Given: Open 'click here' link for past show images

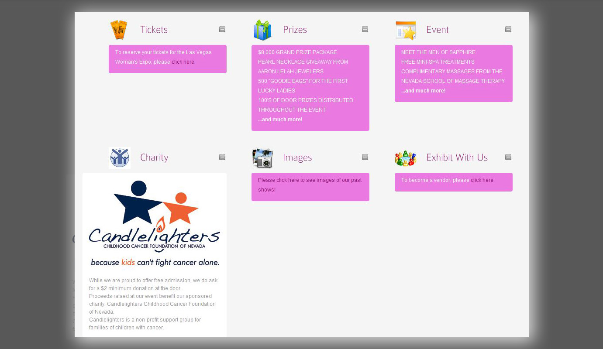Looking at the screenshot, I should [x=287, y=180].
